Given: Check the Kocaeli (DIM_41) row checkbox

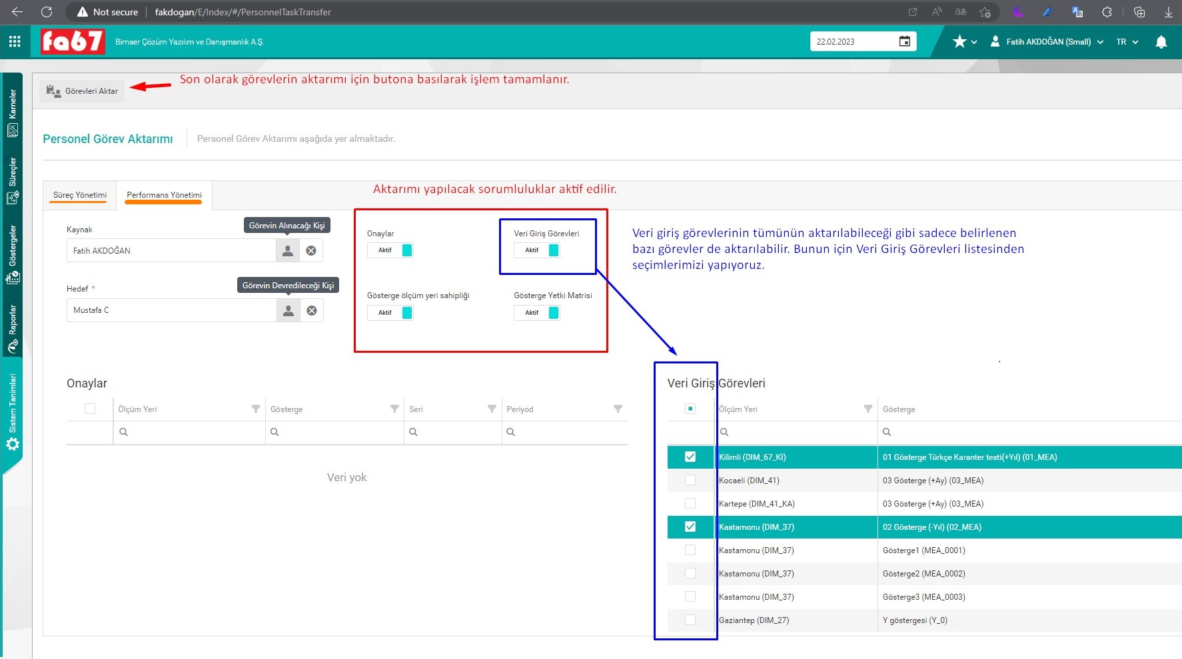Looking at the screenshot, I should pos(690,481).
